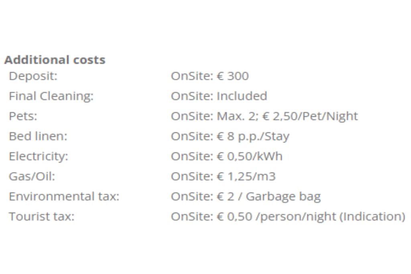Screen dimensions: 411x274
Task: Click the OnSite prefix in the Environmental tax row
Action: click(191, 197)
